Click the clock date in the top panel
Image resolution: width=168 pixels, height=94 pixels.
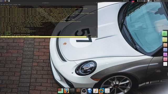[x=165, y=1]
